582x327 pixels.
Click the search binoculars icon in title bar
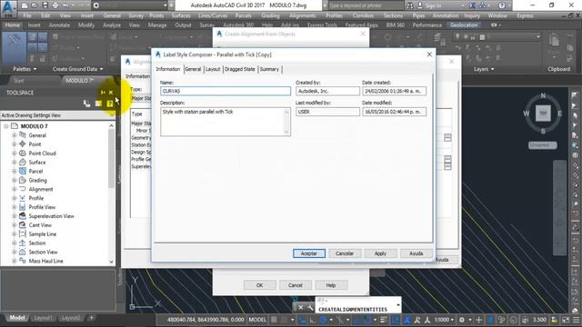tap(410, 5)
